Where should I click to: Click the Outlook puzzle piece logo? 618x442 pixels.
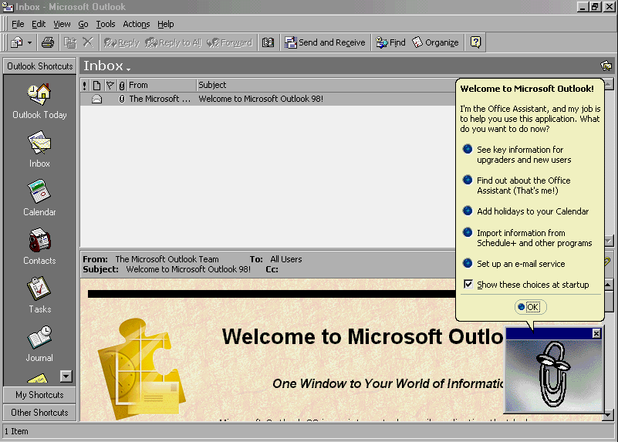pos(141,369)
